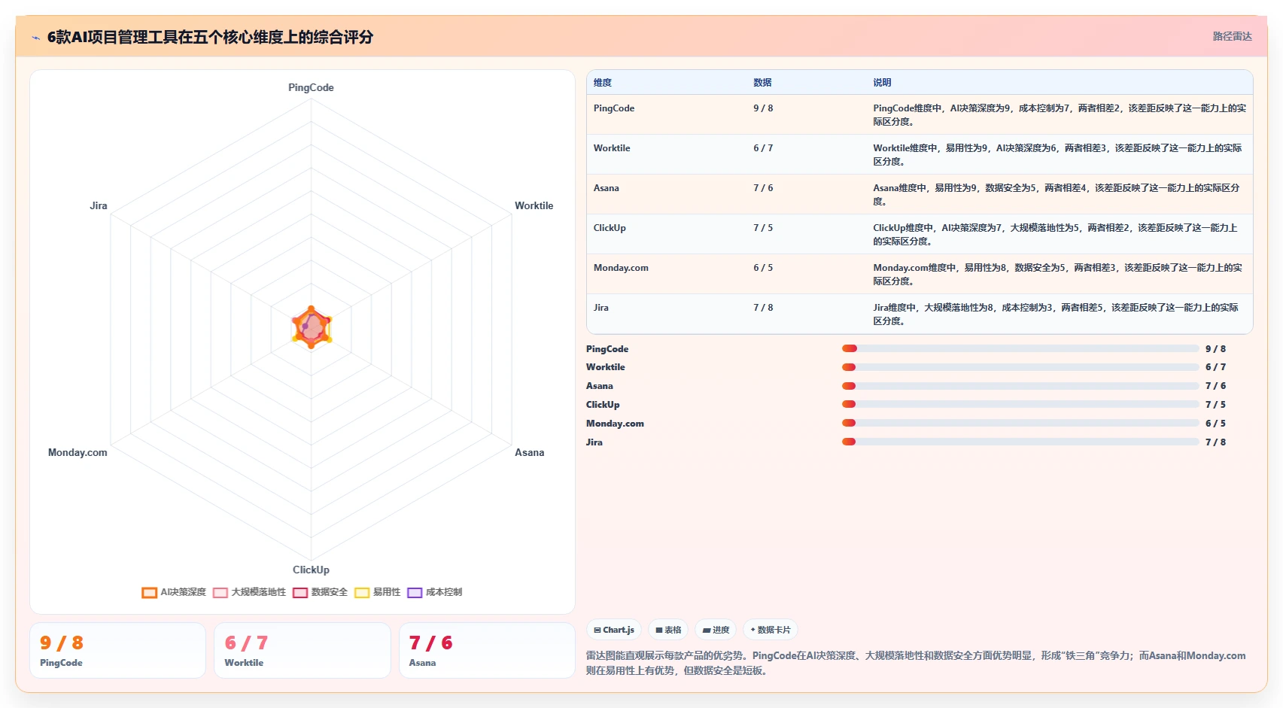Screen dimensions: 1283x708
Task: Open the PingCode 9 / 8 data card
Action: (x=117, y=651)
